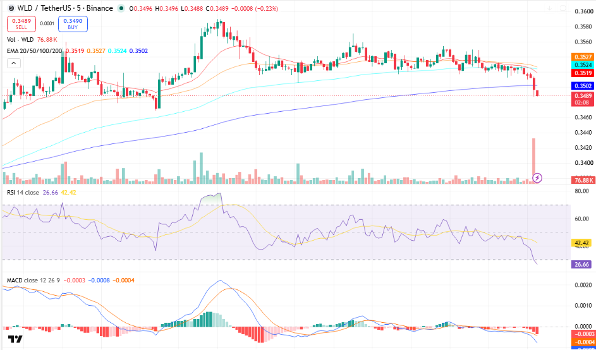Click the orange EMA50 value 0.3527 in legend
The image size is (596, 350).
click(x=97, y=51)
